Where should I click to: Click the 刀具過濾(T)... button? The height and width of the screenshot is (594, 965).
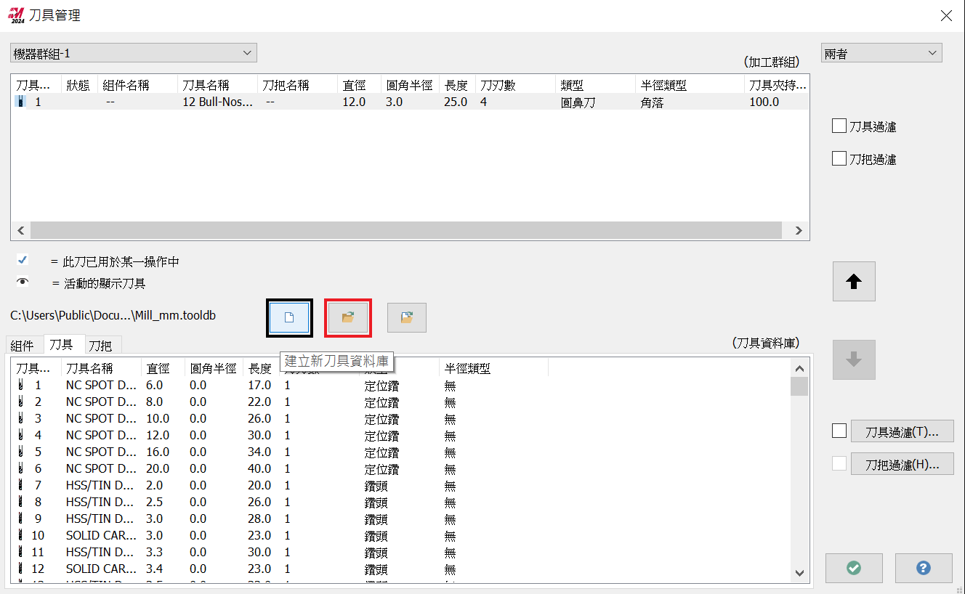pos(902,431)
